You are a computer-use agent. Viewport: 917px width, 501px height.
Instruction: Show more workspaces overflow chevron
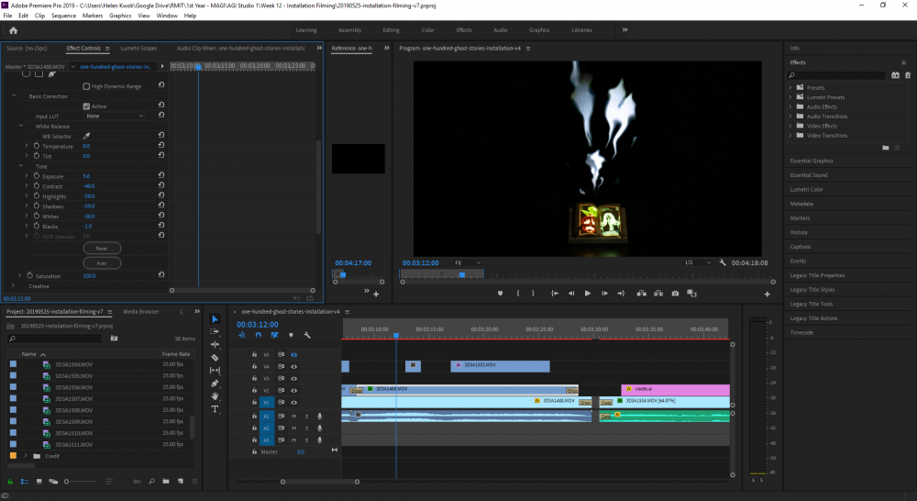click(625, 30)
